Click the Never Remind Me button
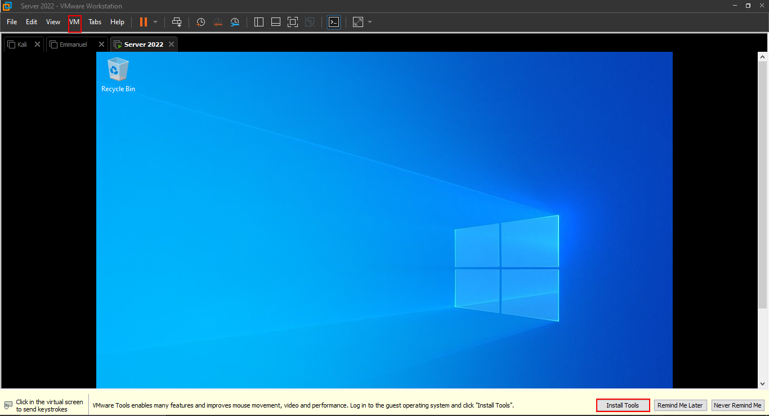 (x=737, y=405)
